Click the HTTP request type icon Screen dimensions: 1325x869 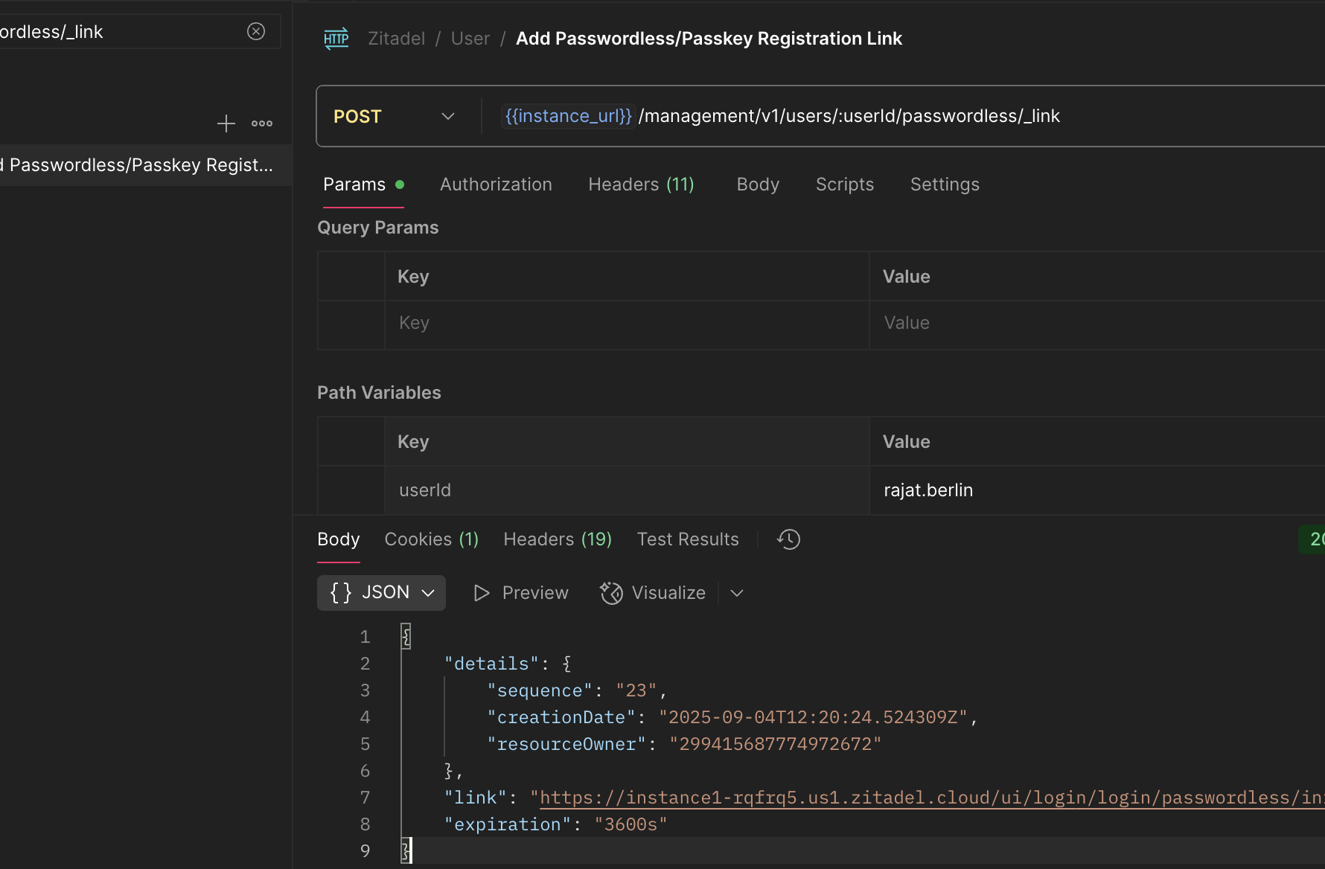[336, 39]
